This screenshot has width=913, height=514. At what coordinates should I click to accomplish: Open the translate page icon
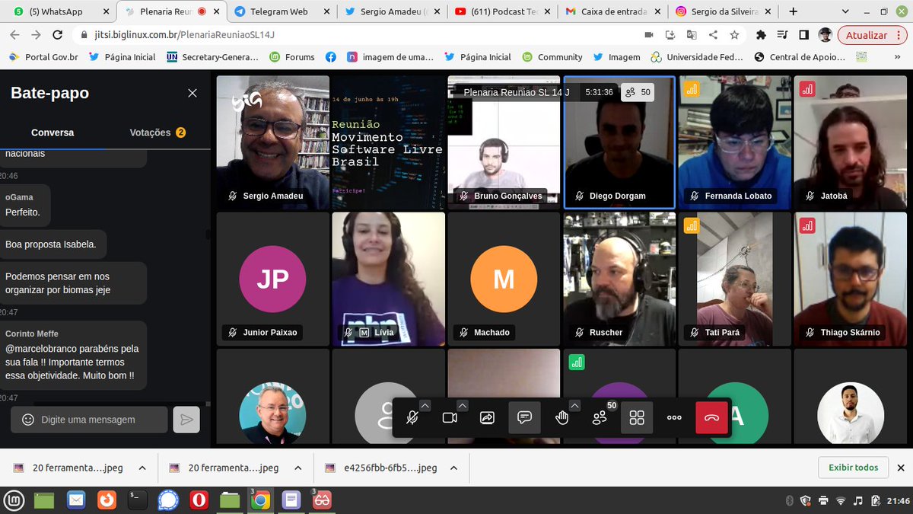(x=692, y=35)
